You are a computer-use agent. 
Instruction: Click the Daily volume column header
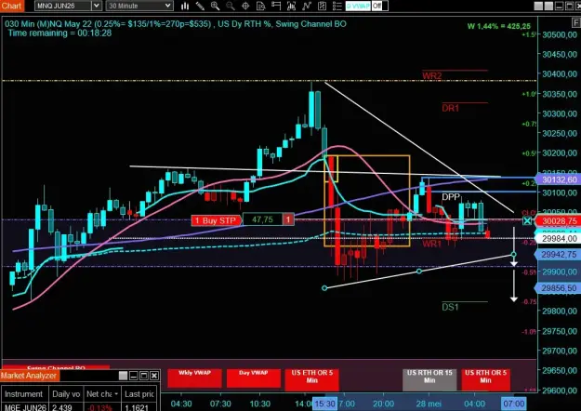pyautogui.click(x=66, y=394)
